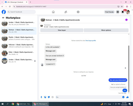The height and width of the screenshot is (106, 133).
Task: Click the More options button
Action: click(x=106, y=30)
